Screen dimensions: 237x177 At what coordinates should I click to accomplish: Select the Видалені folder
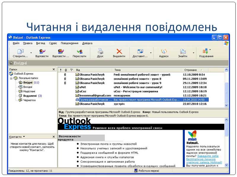(x=30, y=96)
